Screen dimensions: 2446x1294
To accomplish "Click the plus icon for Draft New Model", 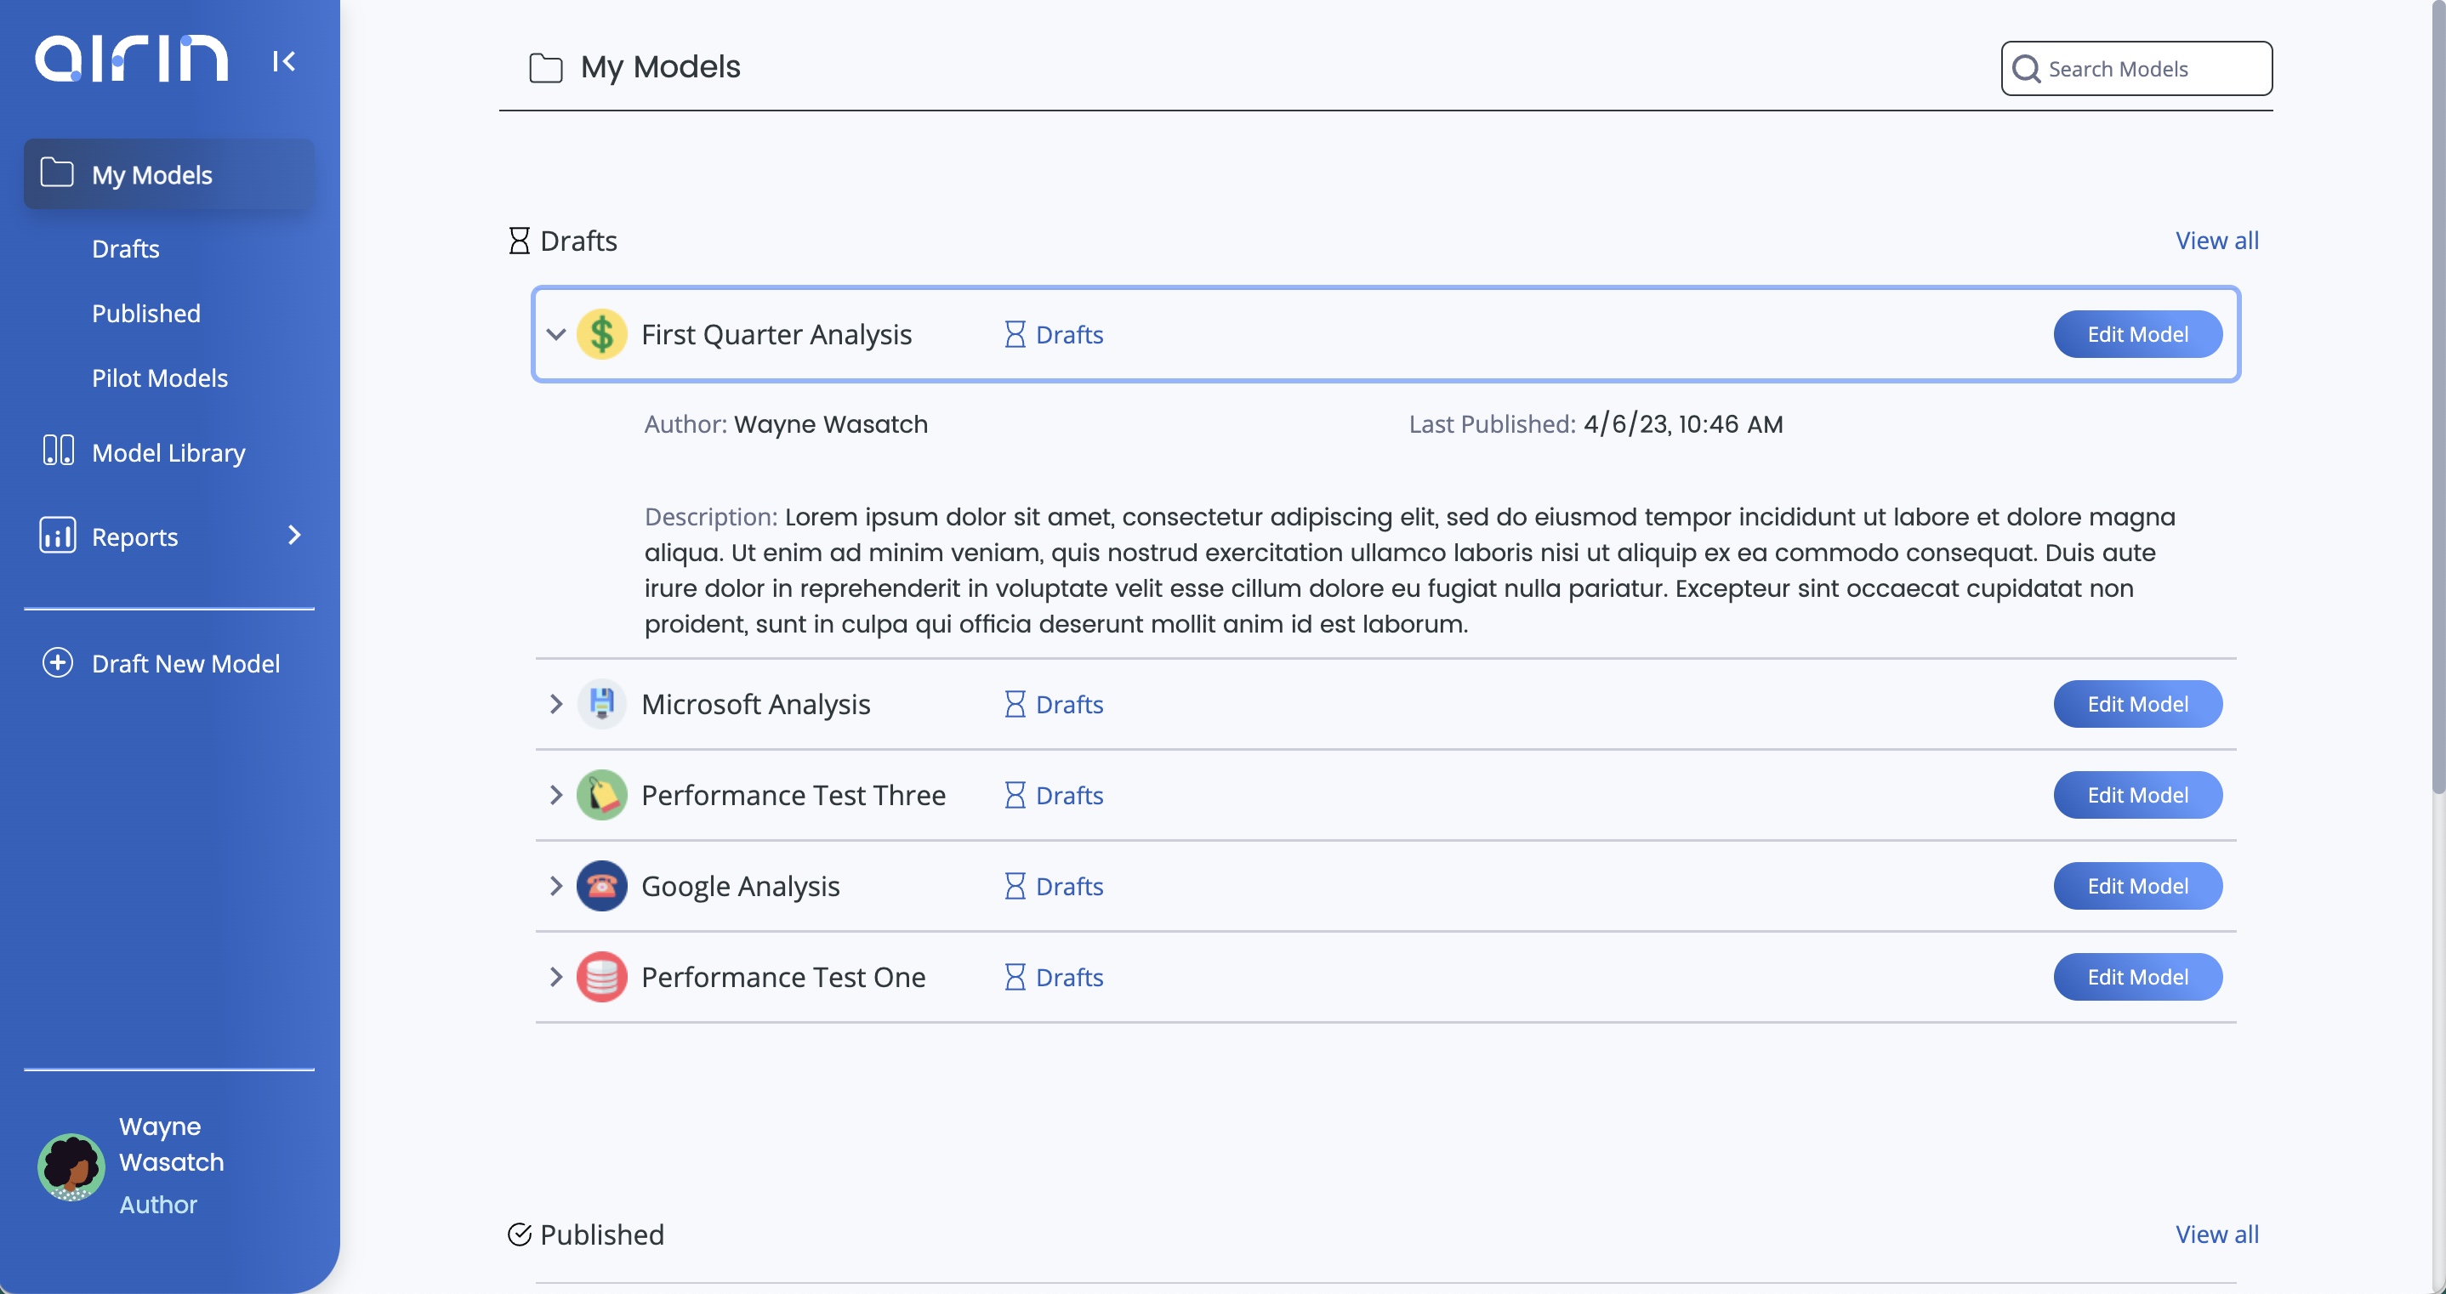I will (58, 662).
